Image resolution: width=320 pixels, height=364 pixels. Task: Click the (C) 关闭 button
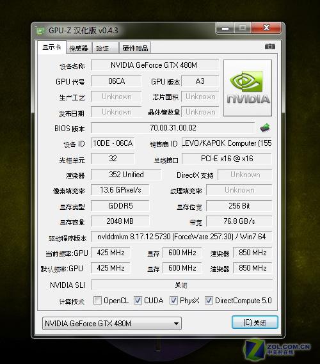coord(255,322)
